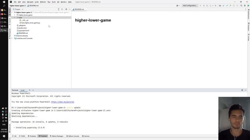Open the TODO tool window tab
Screen dimensions: 250x140
[x=22, y=136]
